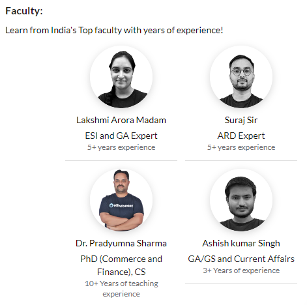Click PhD (Commerce and Finance), CS text
The width and height of the screenshot is (307, 305).
[x=121, y=265]
